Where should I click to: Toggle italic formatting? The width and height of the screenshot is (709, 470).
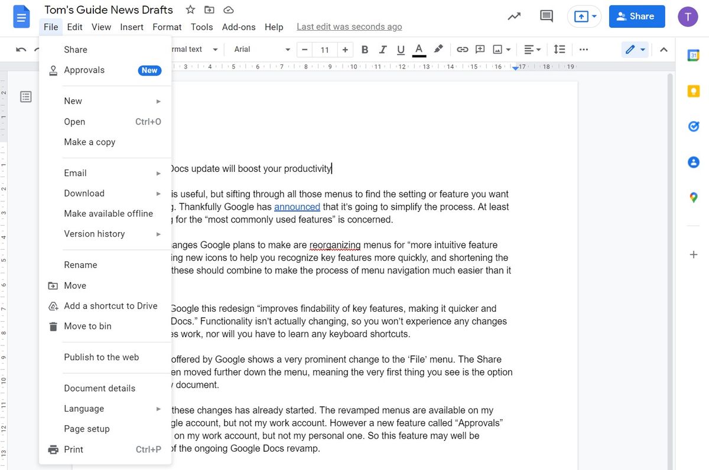(x=382, y=50)
